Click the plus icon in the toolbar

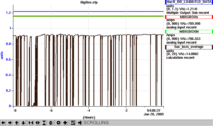pos(65,123)
